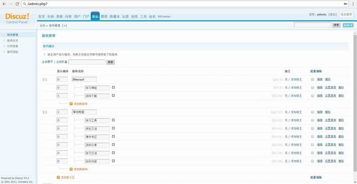Open the UCenter tab in the top navigation

(x=164, y=16)
